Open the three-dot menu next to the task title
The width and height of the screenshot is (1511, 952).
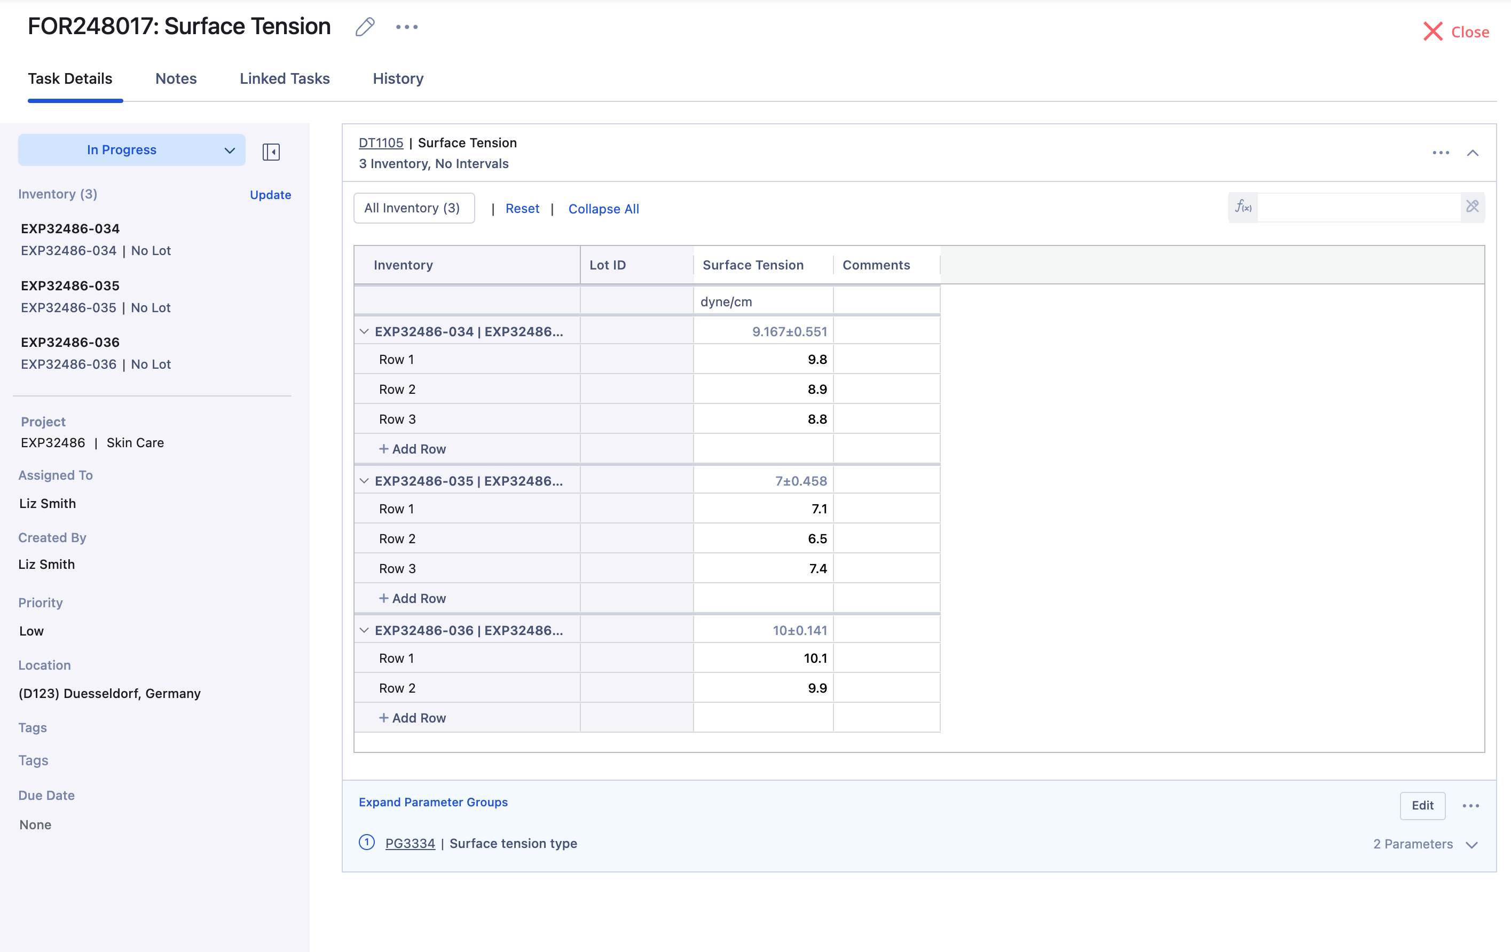pyautogui.click(x=407, y=27)
